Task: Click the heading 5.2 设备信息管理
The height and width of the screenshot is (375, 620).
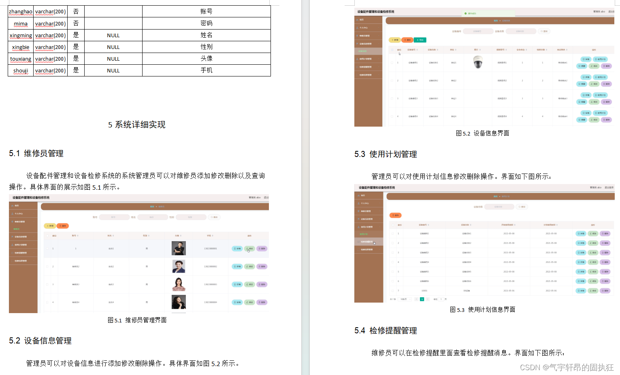Action: tap(40, 341)
